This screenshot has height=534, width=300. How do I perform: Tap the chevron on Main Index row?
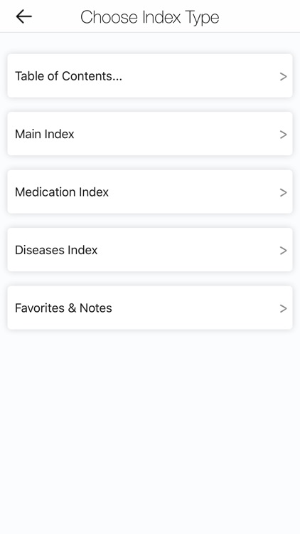[x=284, y=135]
